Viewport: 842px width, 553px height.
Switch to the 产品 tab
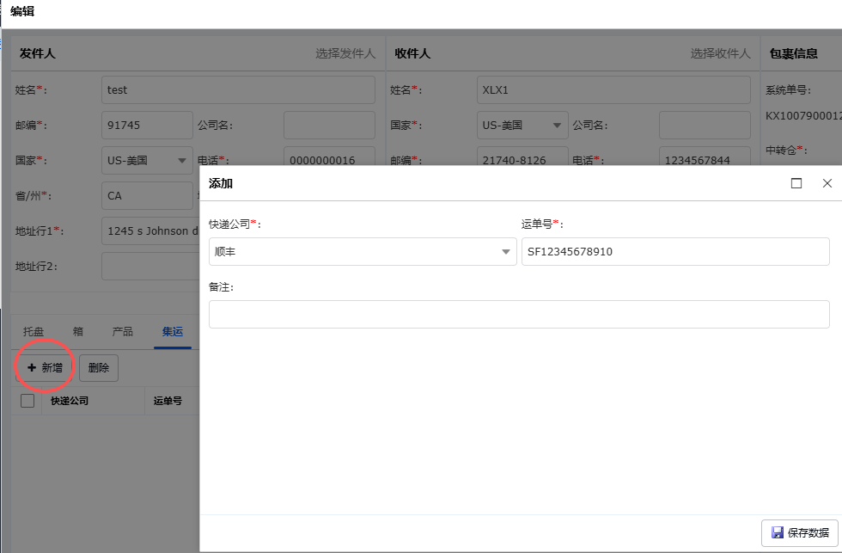pyautogui.click(x=123, y=332)
